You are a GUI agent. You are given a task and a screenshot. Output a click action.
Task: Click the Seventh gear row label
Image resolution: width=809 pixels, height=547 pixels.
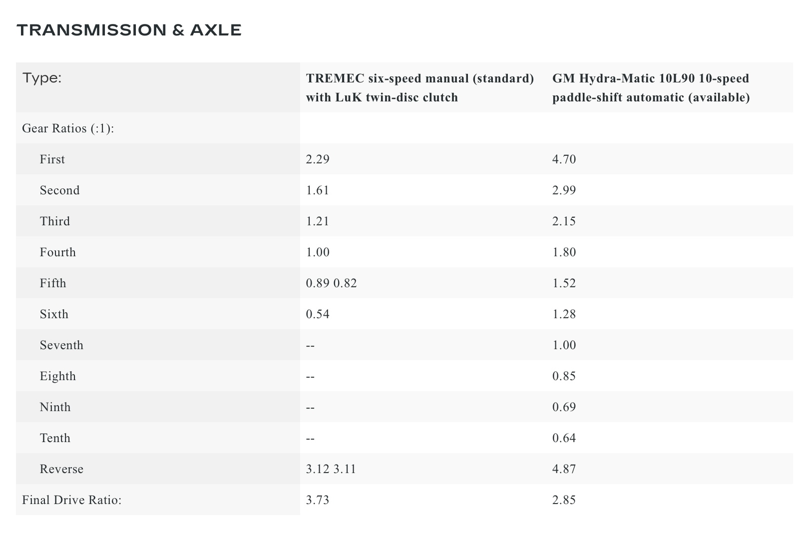(x=62, y=345)
